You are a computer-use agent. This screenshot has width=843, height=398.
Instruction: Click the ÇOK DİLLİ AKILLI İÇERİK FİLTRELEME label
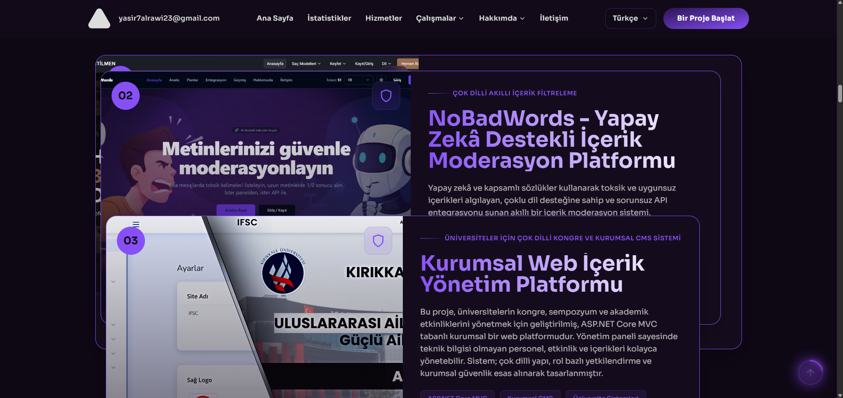pyautogui.click(x=514, y=93)
